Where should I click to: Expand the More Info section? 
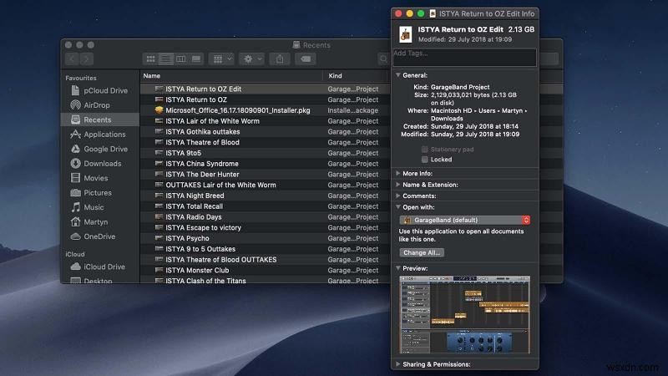397,173
